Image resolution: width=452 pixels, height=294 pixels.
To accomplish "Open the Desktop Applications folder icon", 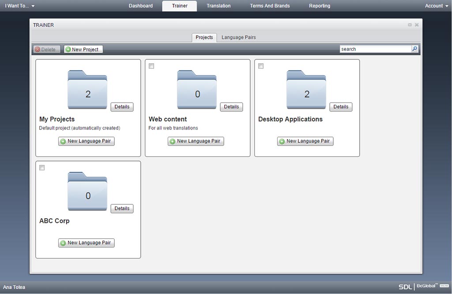I will pyautogui.click(x=306, y=90).
